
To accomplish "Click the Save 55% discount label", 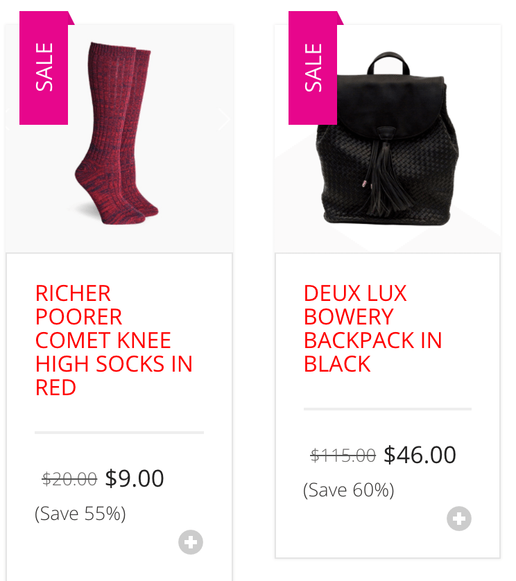I will (x=80, y=514).
